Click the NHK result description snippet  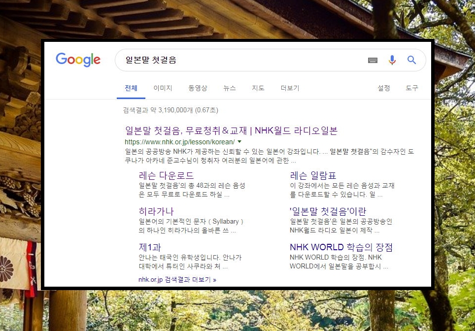click(x=270, y=156)
